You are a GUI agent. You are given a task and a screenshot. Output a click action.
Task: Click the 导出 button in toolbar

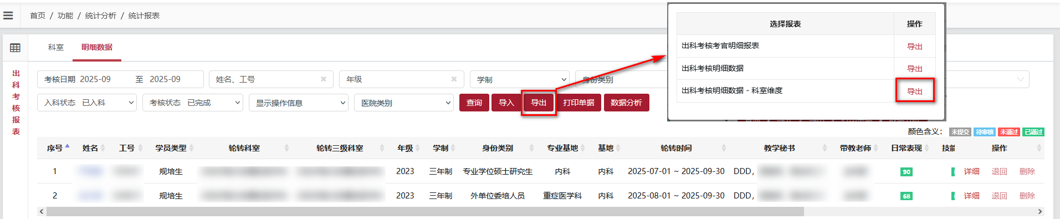coord(539,103)
